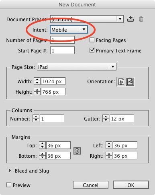Click the Primary Text Frame label
Viewport: 155px width, 195px height.
[118, 51]
